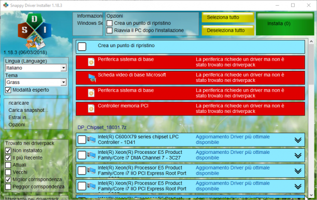Toggle Modalità esperto checkbox
This screenshot has height=200, width=317.
8,90
